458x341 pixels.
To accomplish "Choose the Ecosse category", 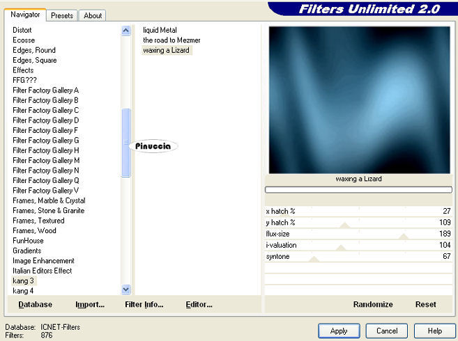I will point(24,40).
